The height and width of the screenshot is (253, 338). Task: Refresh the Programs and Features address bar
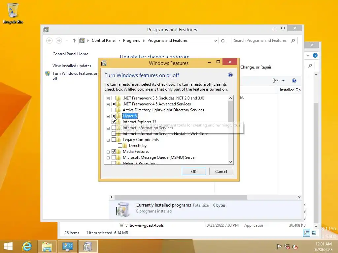(223, 41)
